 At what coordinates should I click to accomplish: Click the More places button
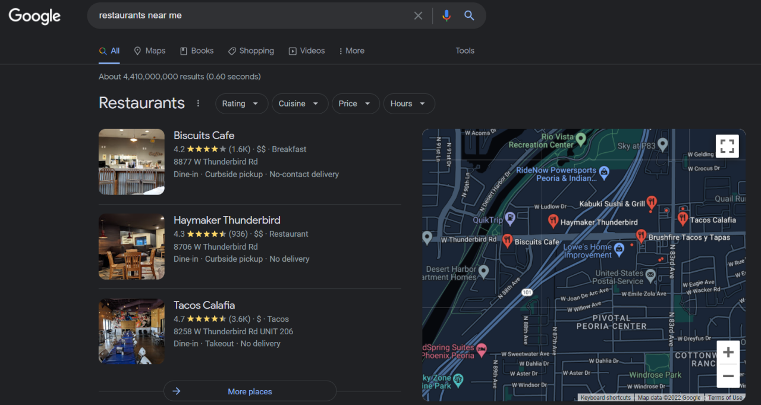coord(250,391)
